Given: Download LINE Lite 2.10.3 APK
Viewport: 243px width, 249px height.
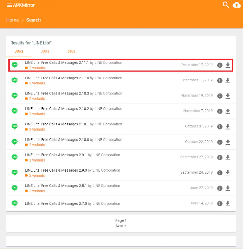Looking at the screenshot, I should coord(228,96).
